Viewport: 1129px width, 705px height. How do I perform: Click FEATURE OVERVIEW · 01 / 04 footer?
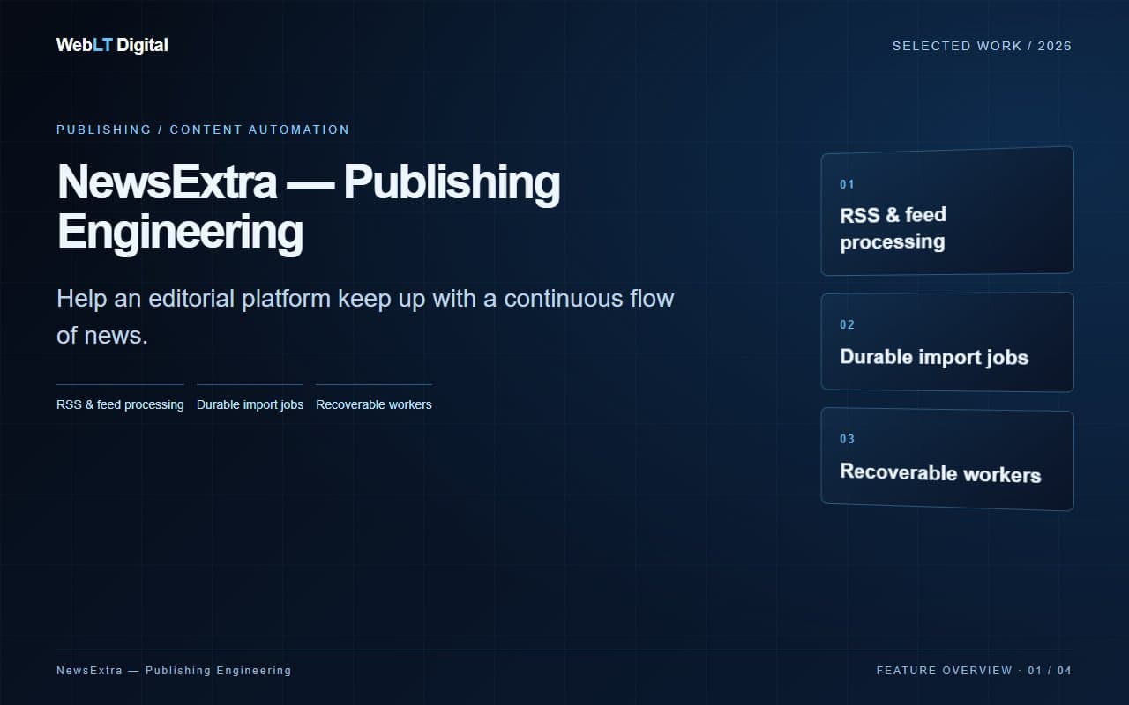[x=974, y=671]
